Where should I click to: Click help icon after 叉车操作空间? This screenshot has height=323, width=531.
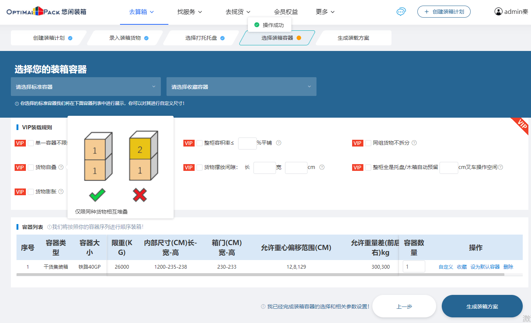click(x=500, y=167)
